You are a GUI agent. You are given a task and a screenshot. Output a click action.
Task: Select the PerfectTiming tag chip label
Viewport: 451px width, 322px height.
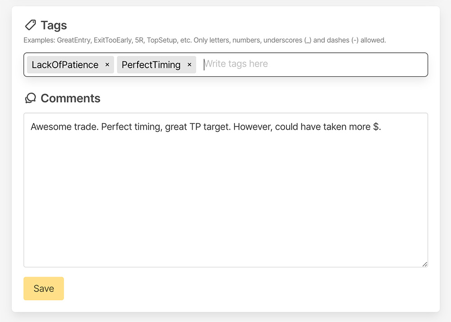[x=151, y=65]
